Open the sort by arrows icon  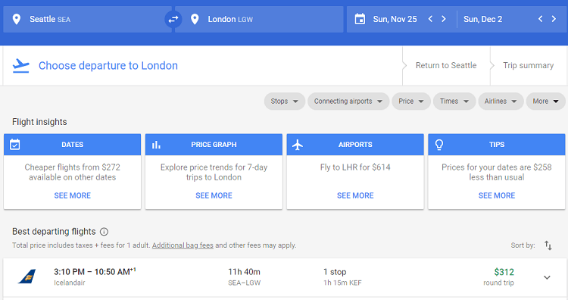(x=548, y=245)
